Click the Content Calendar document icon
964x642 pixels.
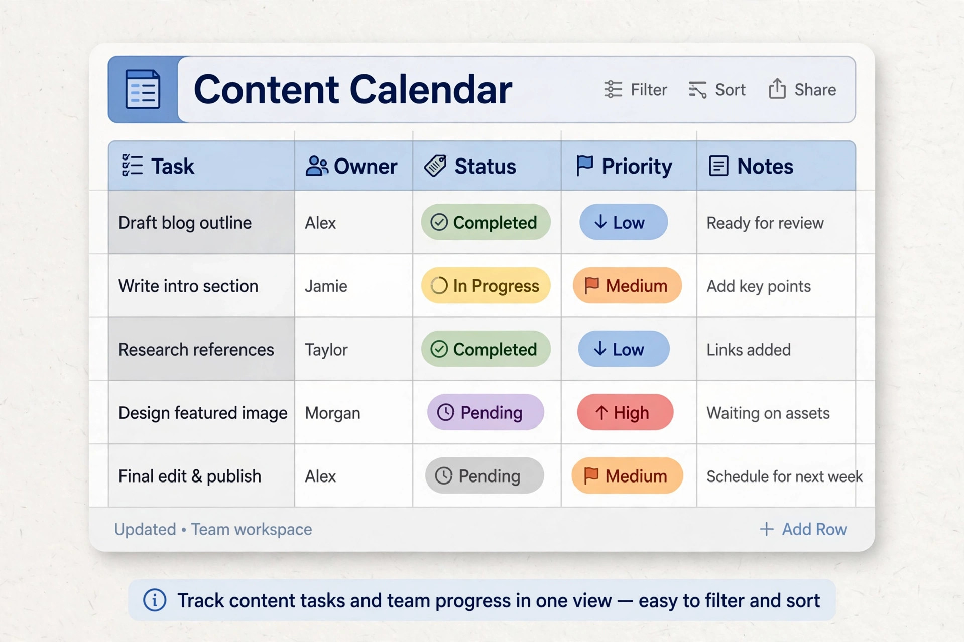click(x=143, y=89)
